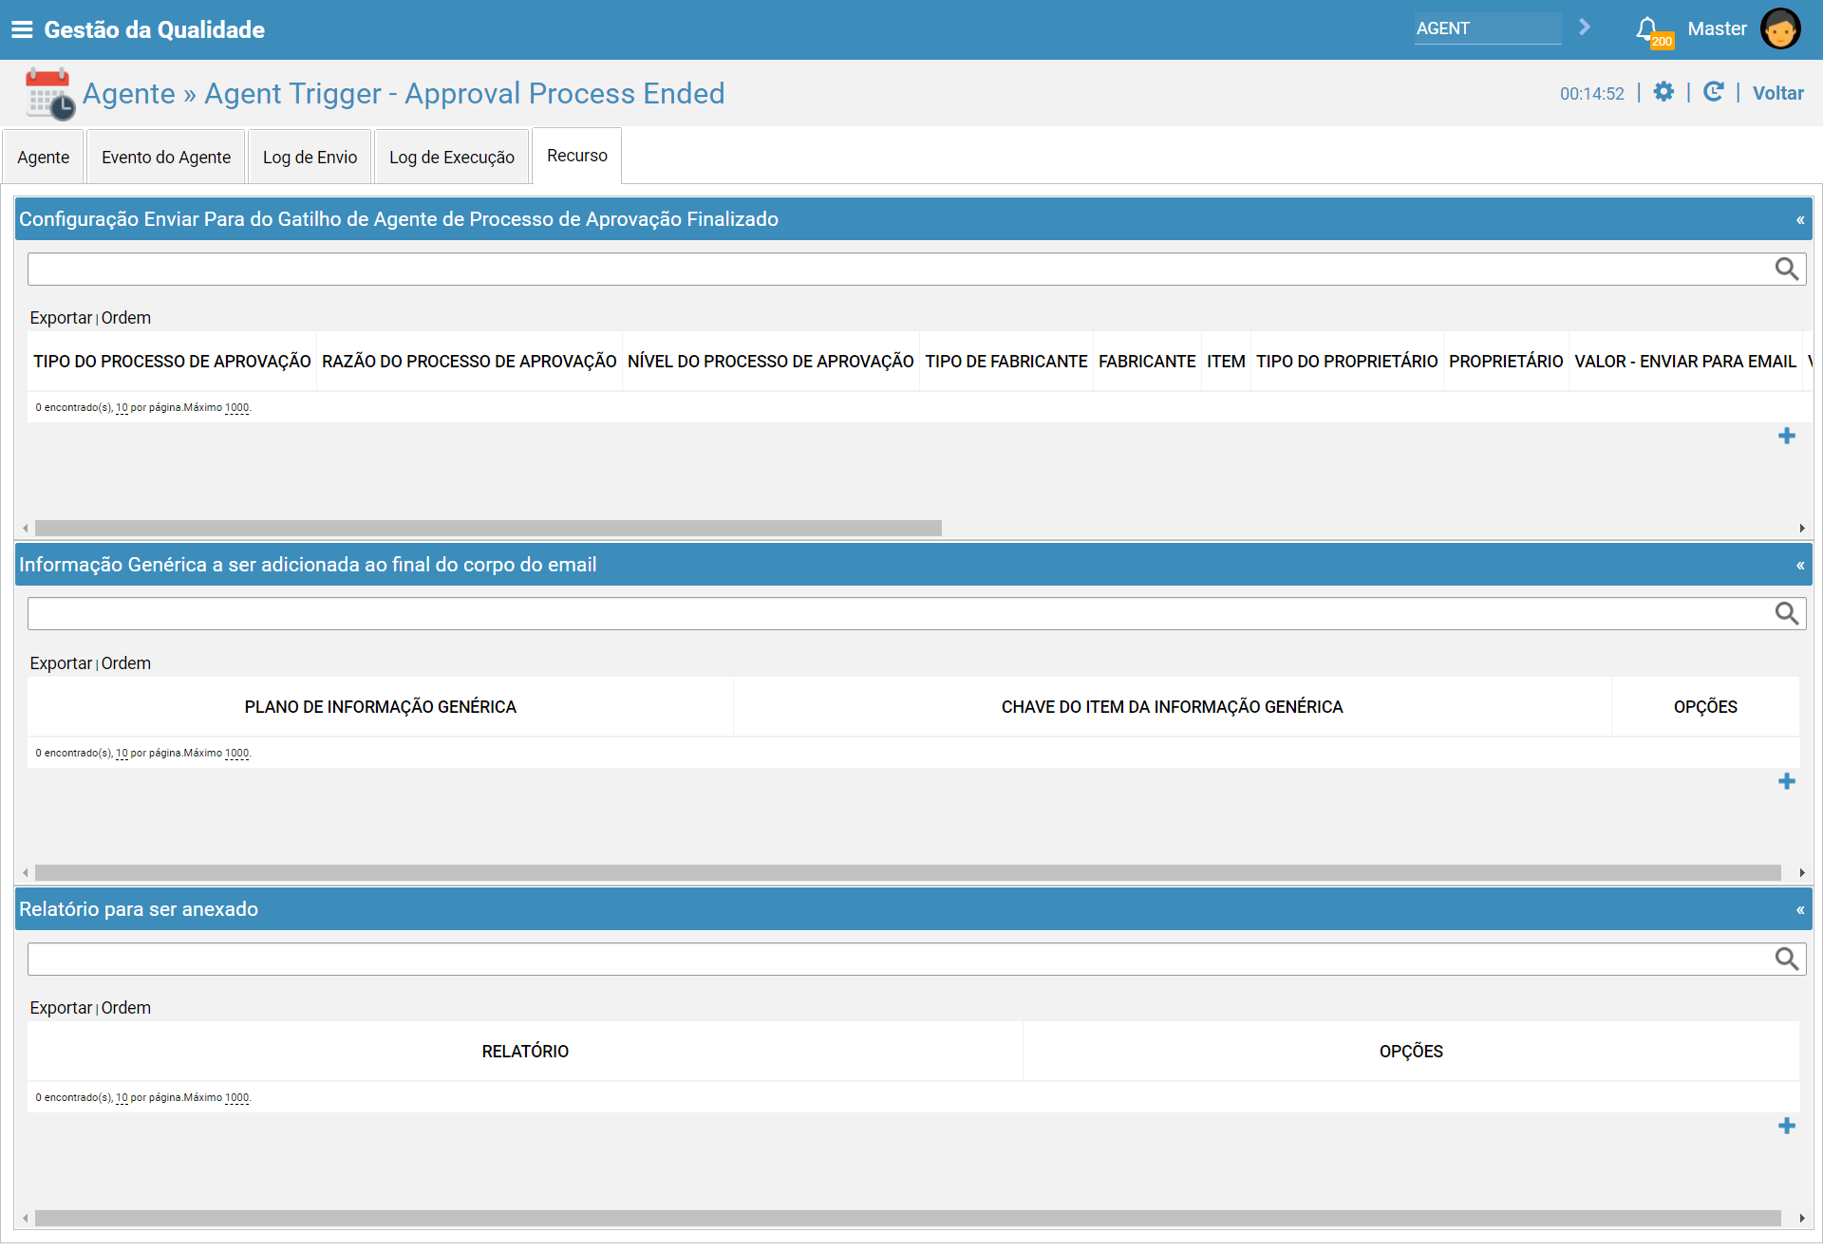The width and height of the screenshot is (1823, 1250).
Task: Add new Relatório entry with plus icon
Action: [1787, 1126]
